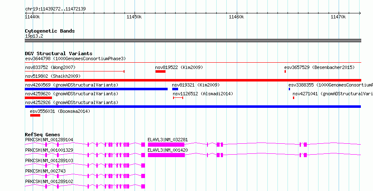Open PRKCSH|NM_001289103 transcript label
Screen dimensions: 373x191
[x=49, y=160]
